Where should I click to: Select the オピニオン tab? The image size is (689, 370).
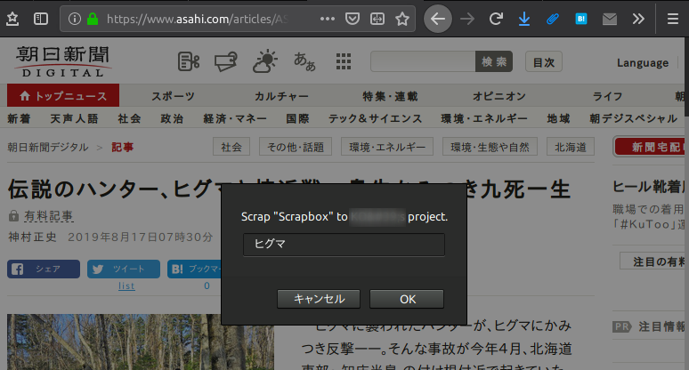click(499, 96)
